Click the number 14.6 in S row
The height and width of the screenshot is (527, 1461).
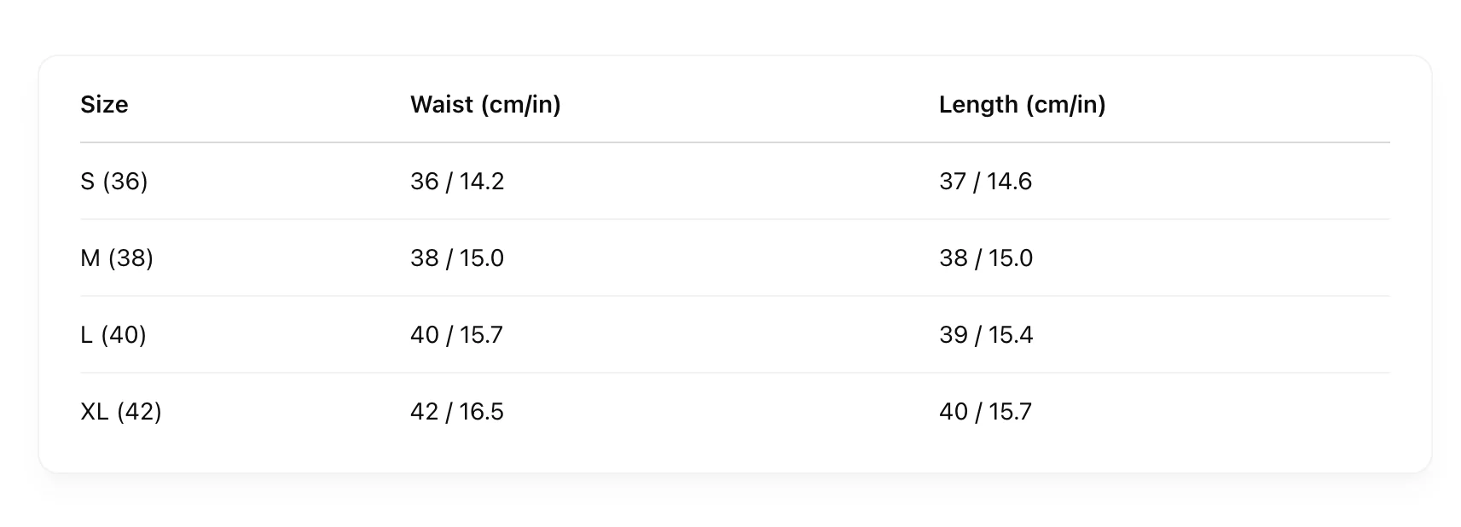(1010, 181)
